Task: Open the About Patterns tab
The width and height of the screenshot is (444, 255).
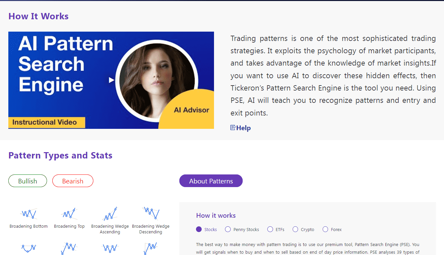Action: coord(211,181)
